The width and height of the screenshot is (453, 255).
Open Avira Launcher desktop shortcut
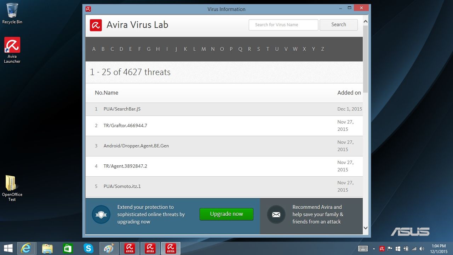[12, 50]
